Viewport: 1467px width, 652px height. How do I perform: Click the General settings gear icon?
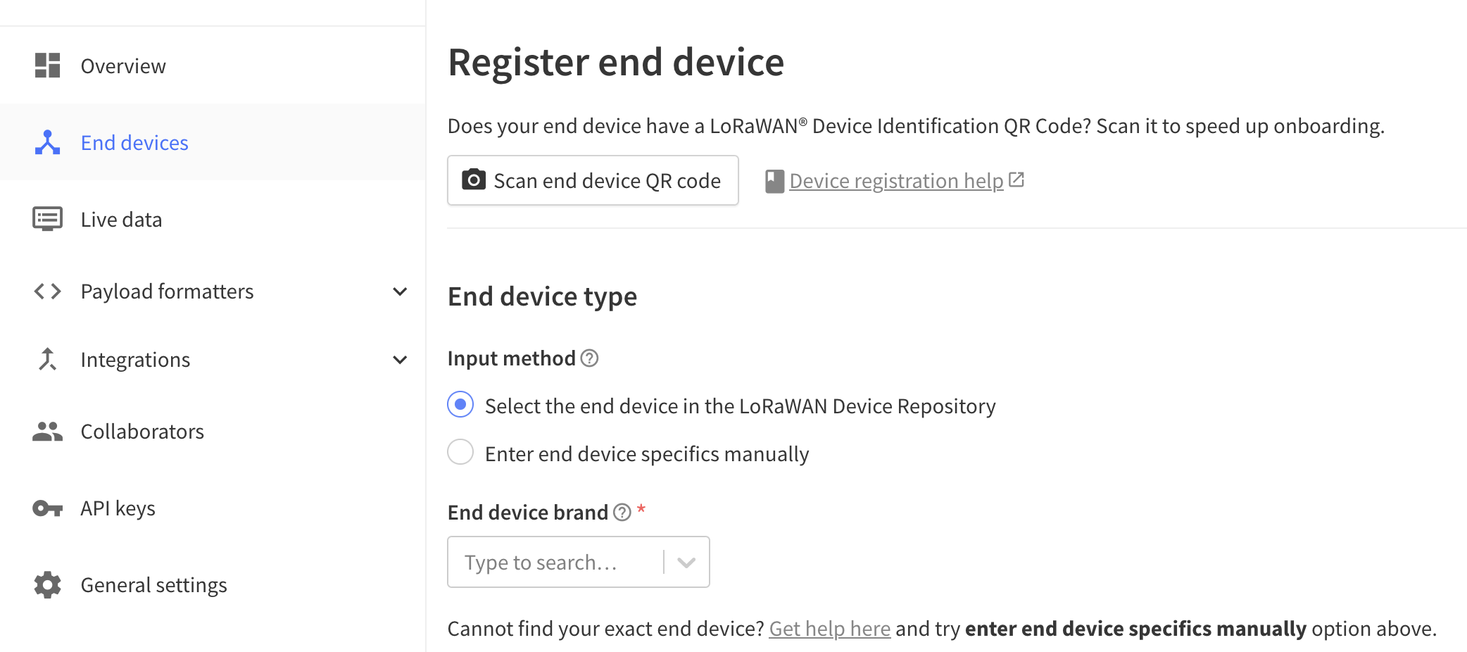(x=47, y=584)
